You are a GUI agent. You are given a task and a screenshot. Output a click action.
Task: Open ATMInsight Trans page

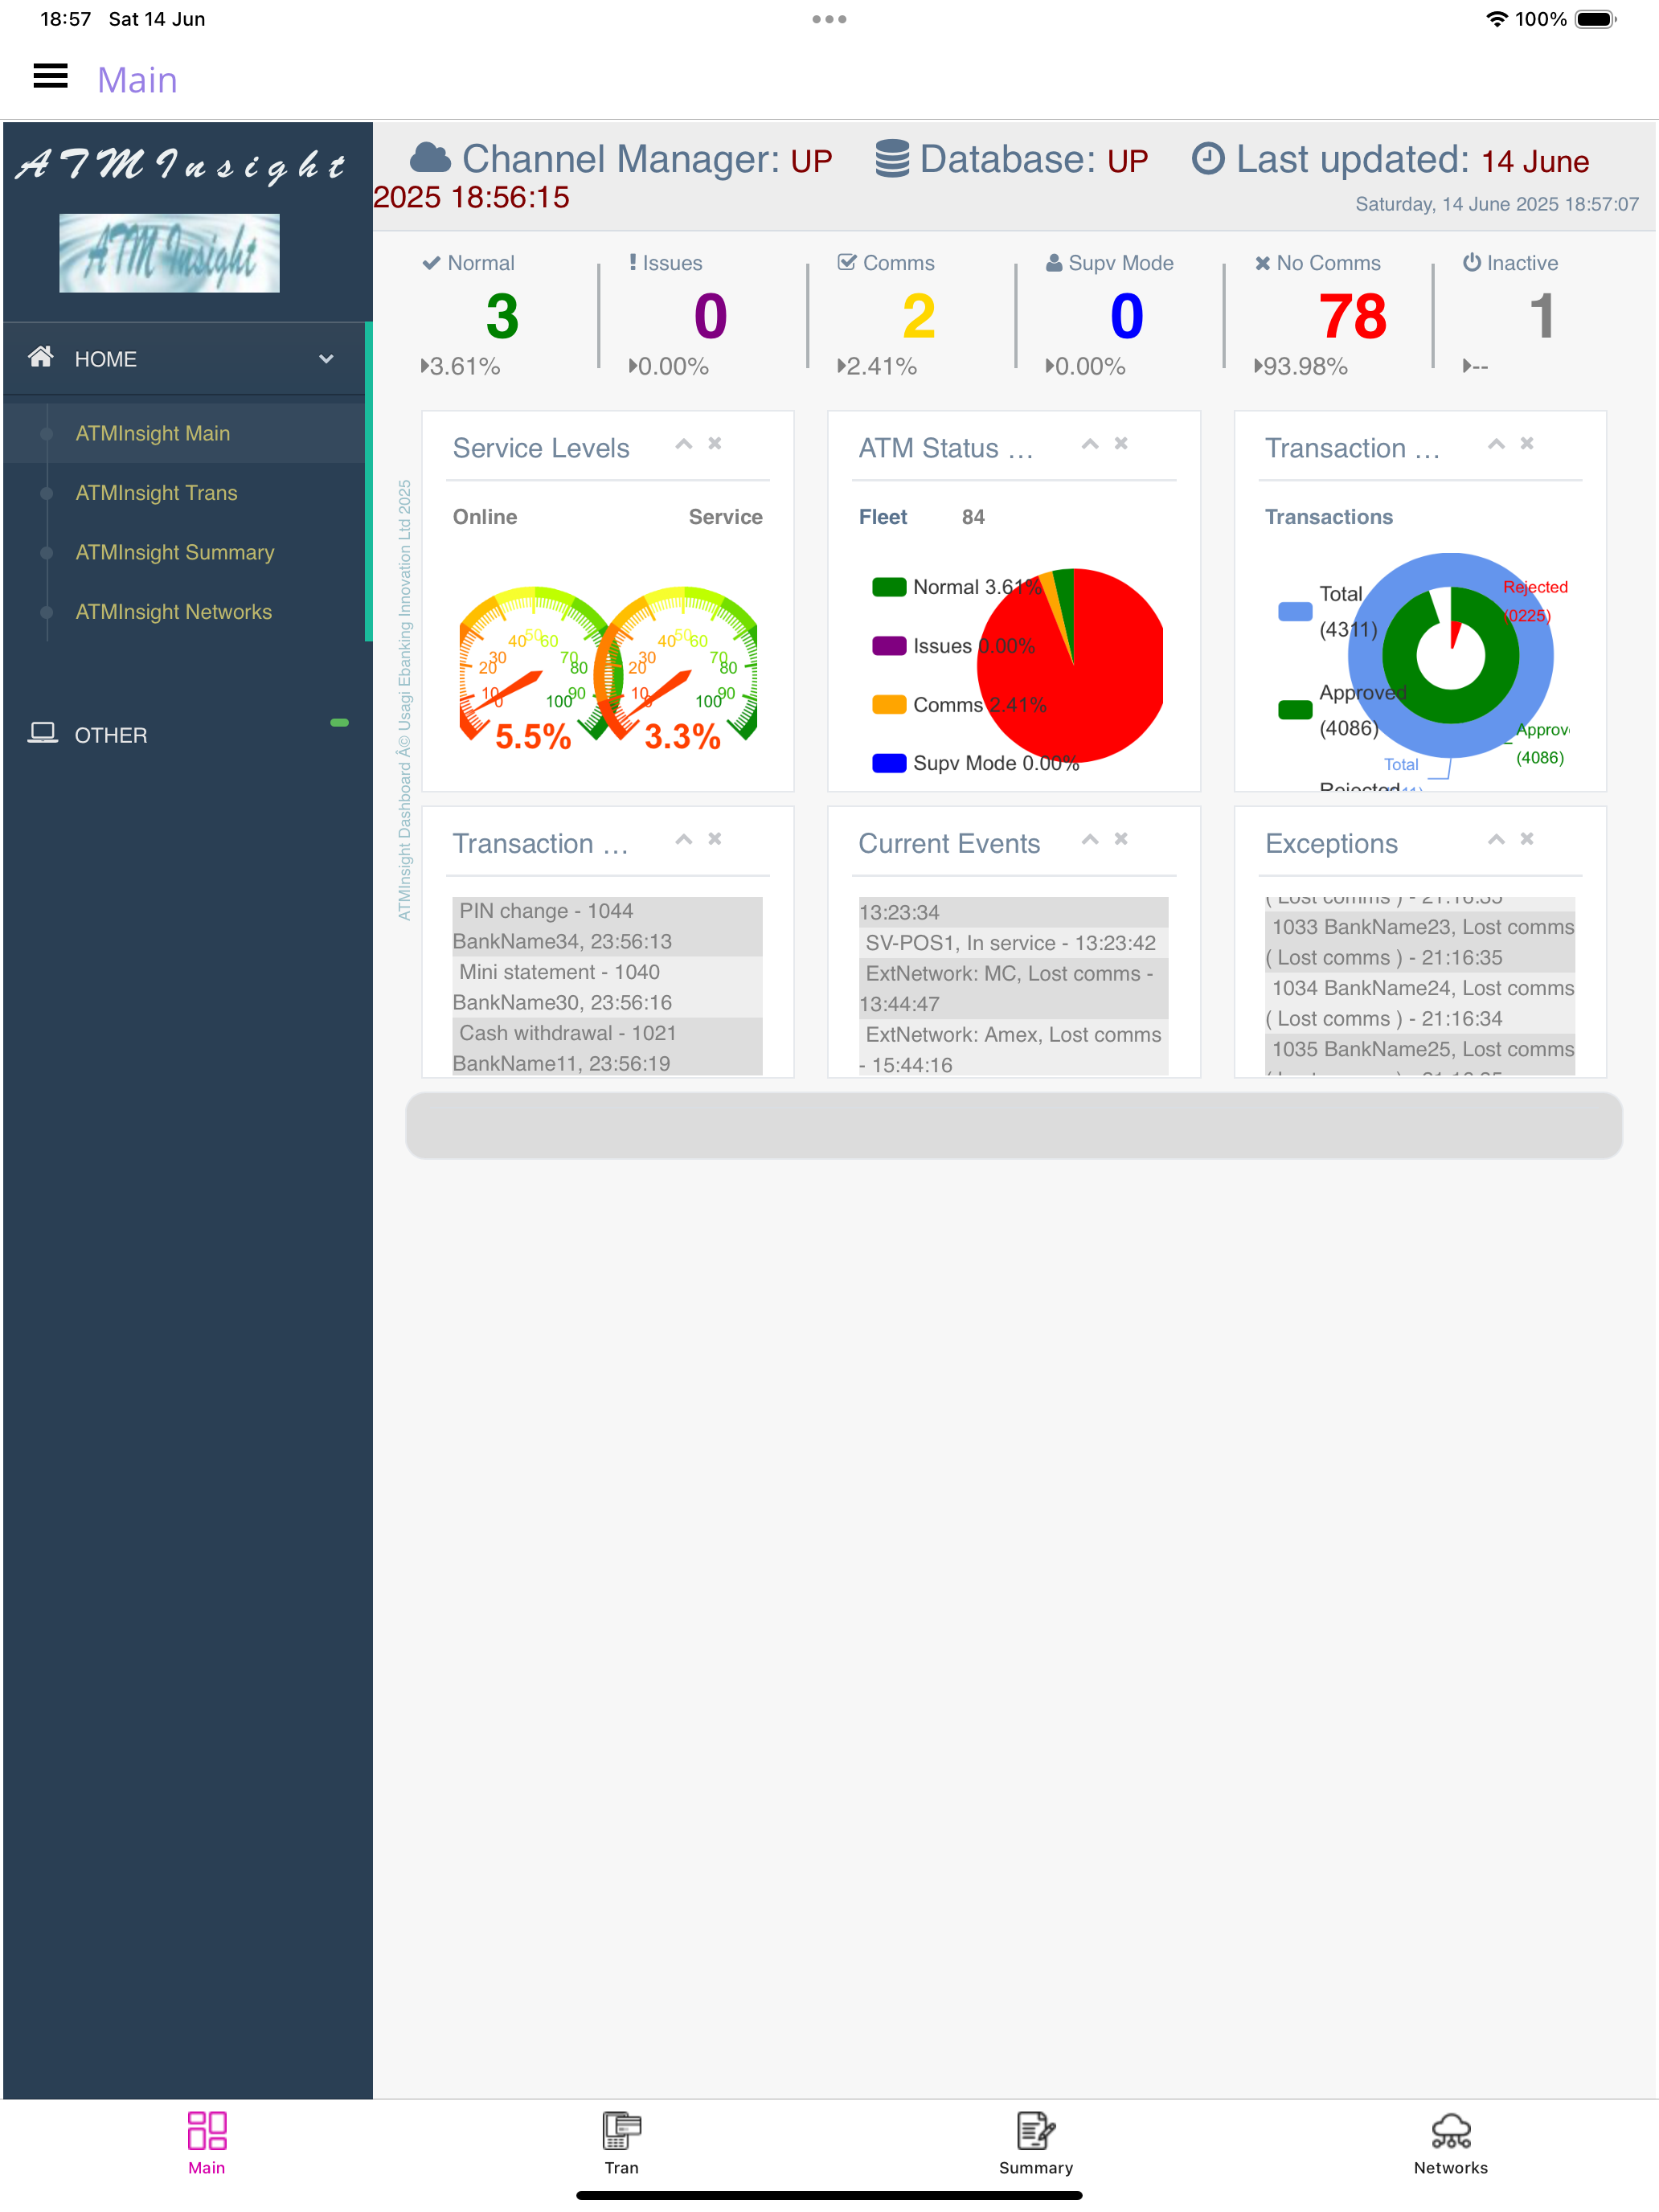157,493
